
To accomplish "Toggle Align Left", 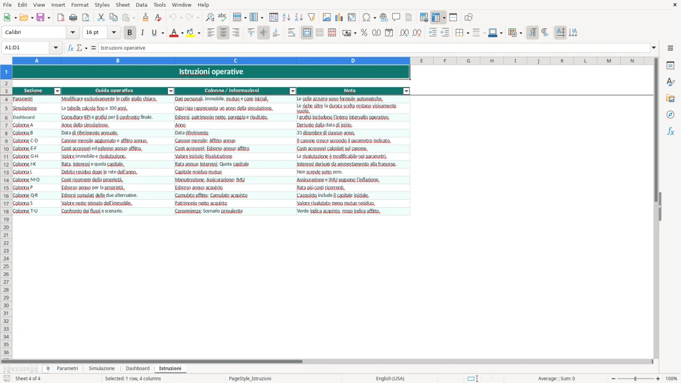I will pos(211,33).
